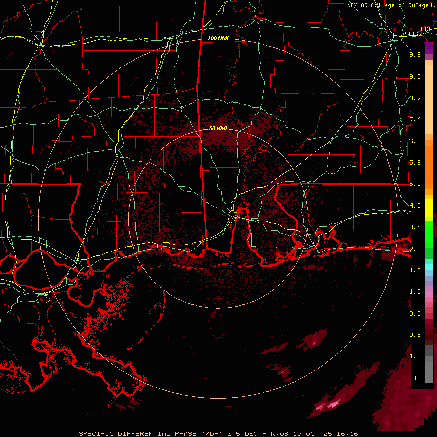Pick the cyan segment of the color bar
Screen dimensions: 437x437
[429, 267]
